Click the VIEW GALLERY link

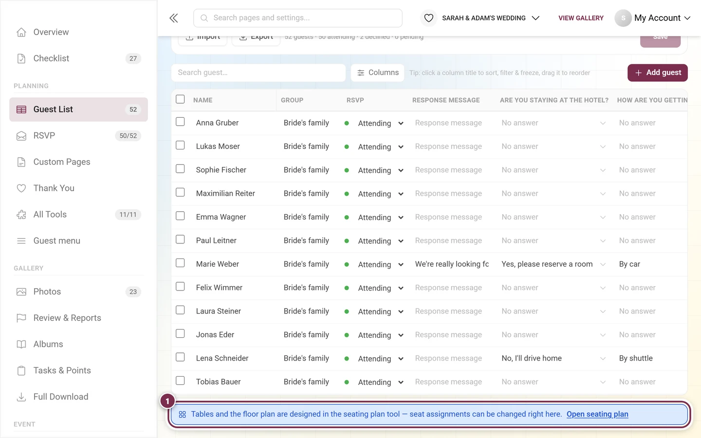pyautogui.click(x=581, y=18)
